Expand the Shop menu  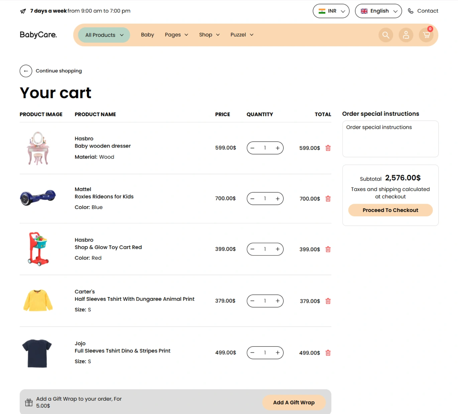point(209,35)
